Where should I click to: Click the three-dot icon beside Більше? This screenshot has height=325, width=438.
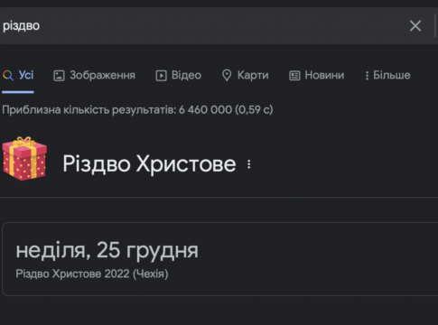(367, 76)
